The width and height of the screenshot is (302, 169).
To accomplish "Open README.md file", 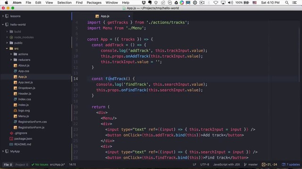I will pos(23,144).
